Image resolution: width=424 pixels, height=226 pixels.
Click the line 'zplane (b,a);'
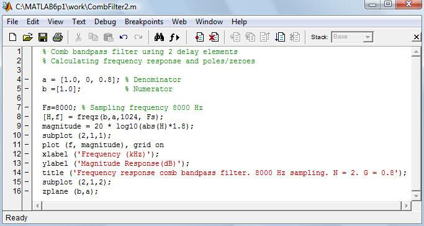[70, 191]
